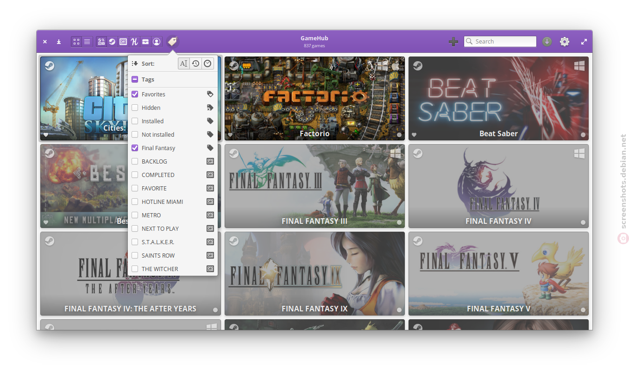Click the Steam badge on FINAL FANTASY IX card

point(234,241)
